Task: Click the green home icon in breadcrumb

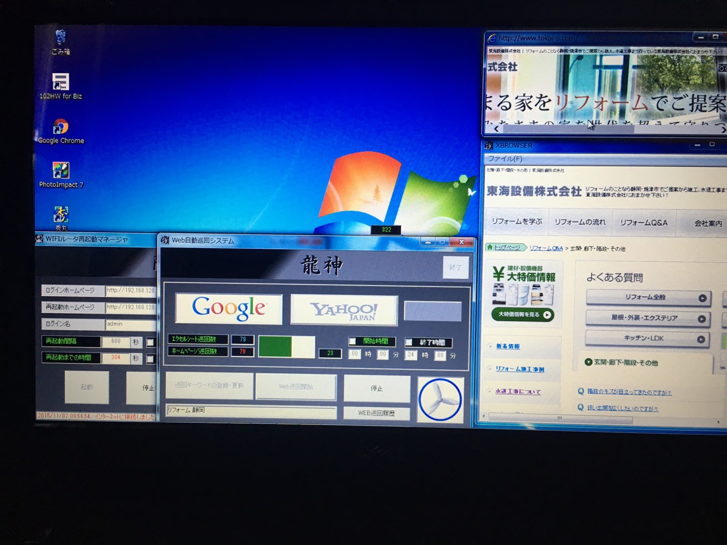Action: point(489,247)
